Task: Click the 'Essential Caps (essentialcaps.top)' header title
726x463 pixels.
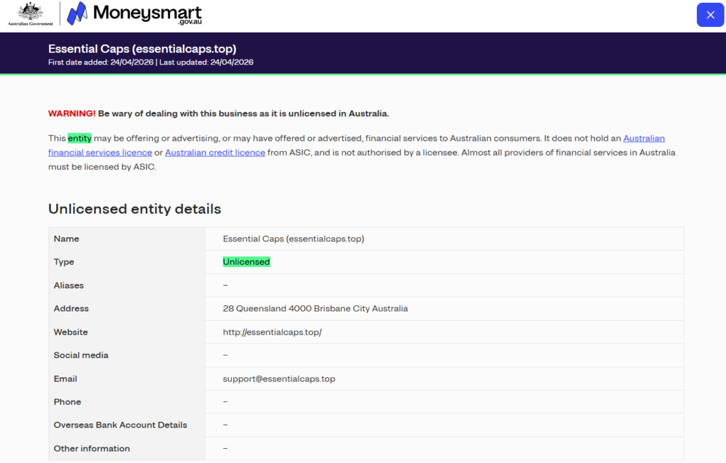Action: click(x=142, y=49)
